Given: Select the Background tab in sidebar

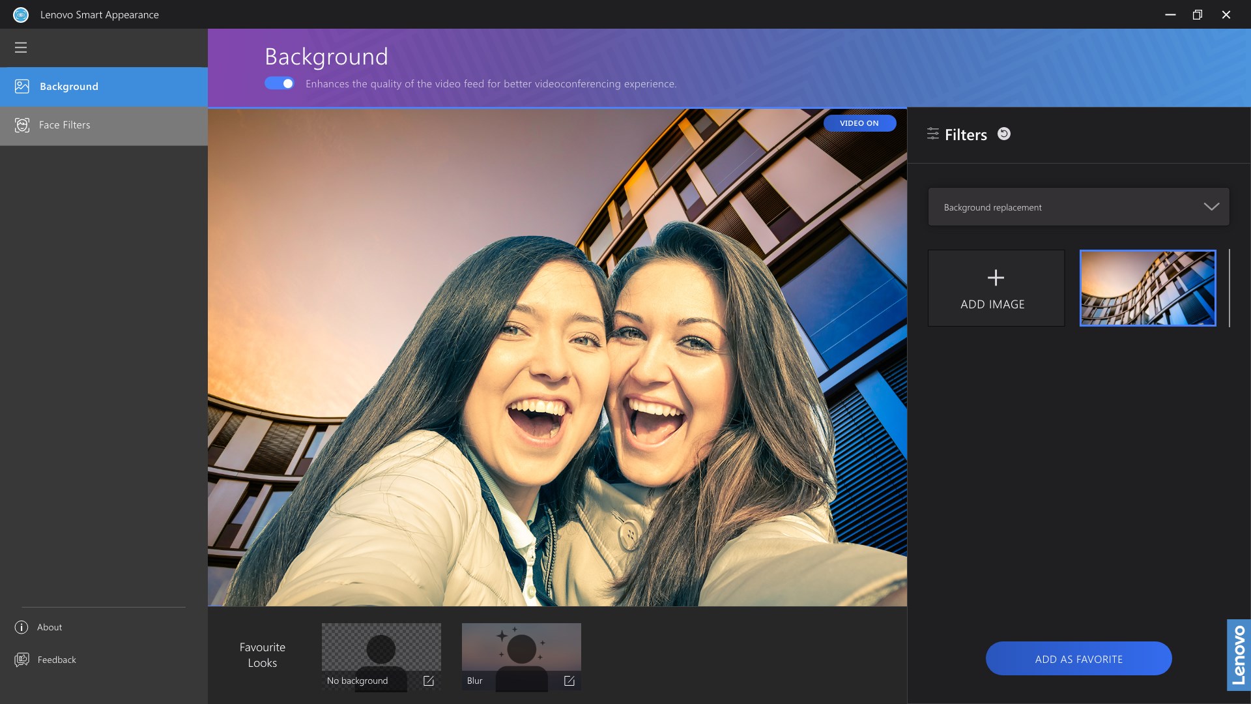Looking at the screenshot, I should click(104, 87).
